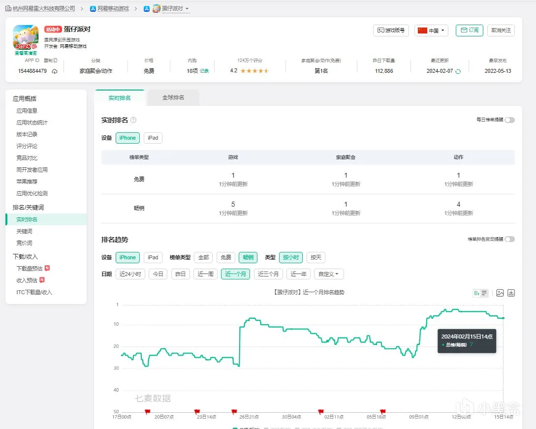Click the refresh icon next to 2024-02-07
This screenshot has width=536, height=429.
click(458, 71)
